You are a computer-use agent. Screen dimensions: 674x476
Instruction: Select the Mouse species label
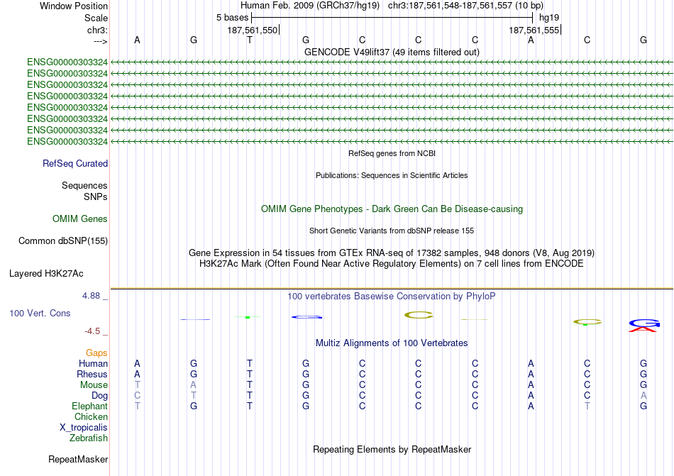(x=94, y=385)
